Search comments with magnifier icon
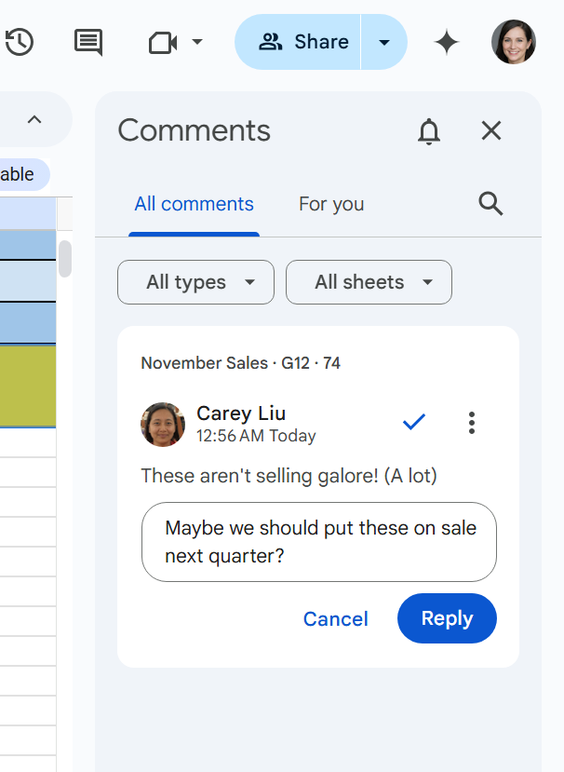The height and width of the screenshot is (772, 564). [490, 204]
